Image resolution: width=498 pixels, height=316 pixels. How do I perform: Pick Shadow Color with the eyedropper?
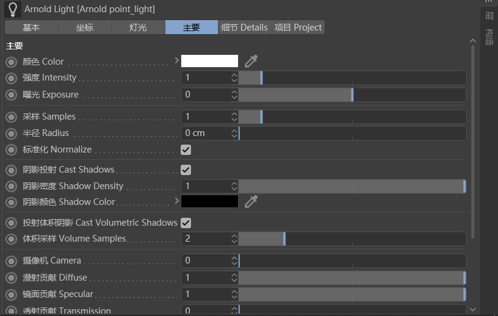(x=251, y=202)
